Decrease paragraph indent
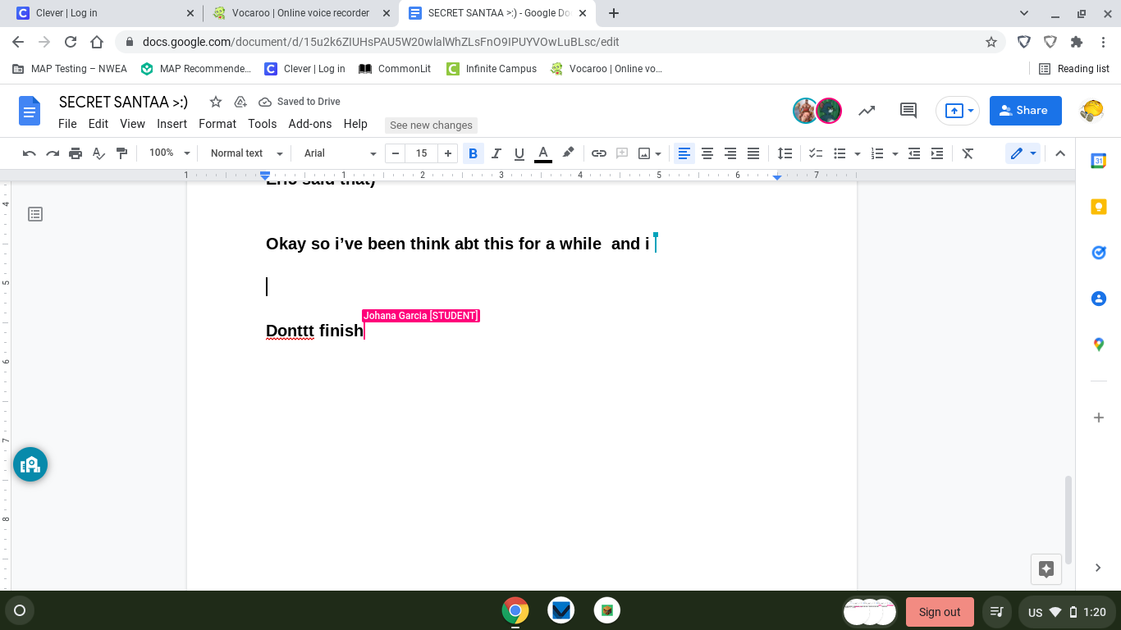Screen dimensions: 1121x630 (914, 153)
